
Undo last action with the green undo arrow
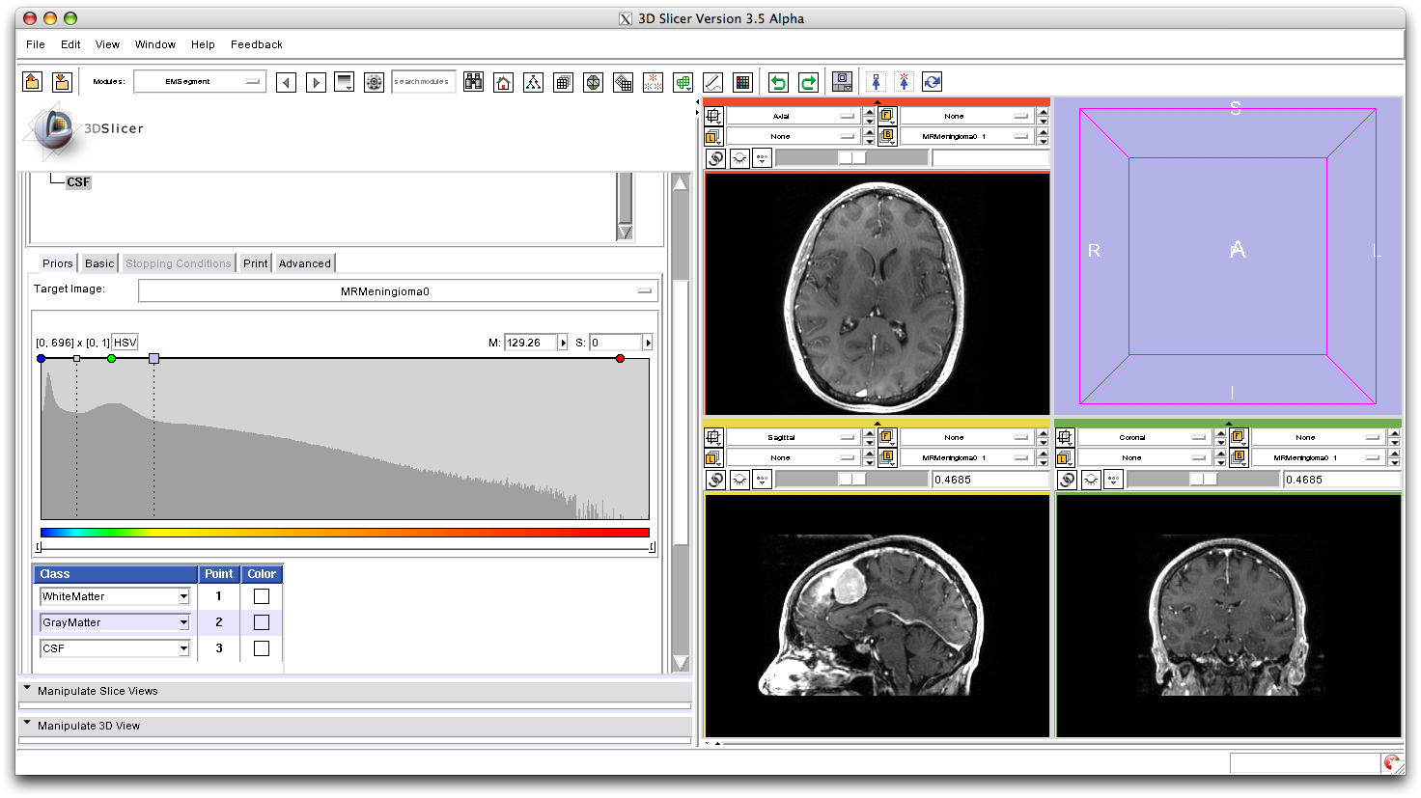point(778,82)
